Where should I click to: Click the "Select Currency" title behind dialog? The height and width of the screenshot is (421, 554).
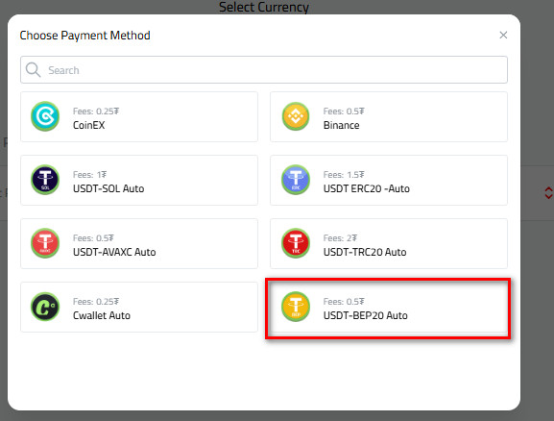pos(264,7)
